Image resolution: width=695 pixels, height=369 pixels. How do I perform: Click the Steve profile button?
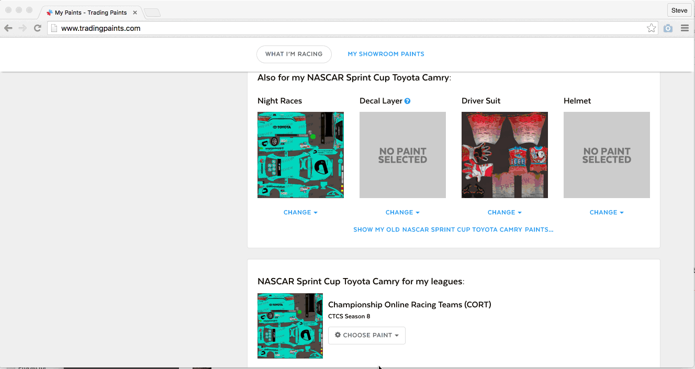coord(679,10)
